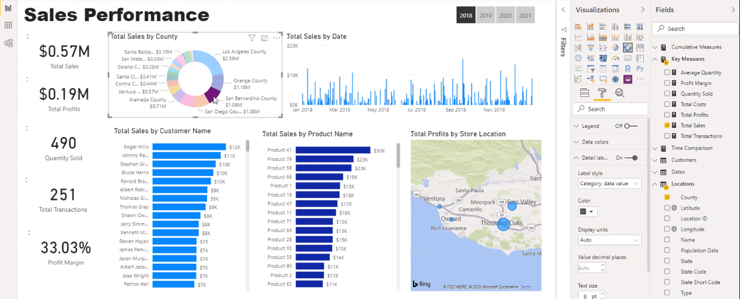Collapse the Visualizations pane chevron

coord(643,10)
